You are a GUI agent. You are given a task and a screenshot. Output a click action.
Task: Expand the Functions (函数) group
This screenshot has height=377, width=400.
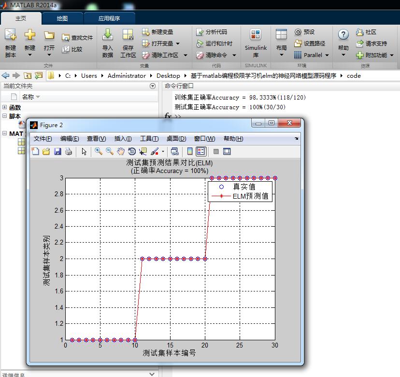(x=4, y=107)
